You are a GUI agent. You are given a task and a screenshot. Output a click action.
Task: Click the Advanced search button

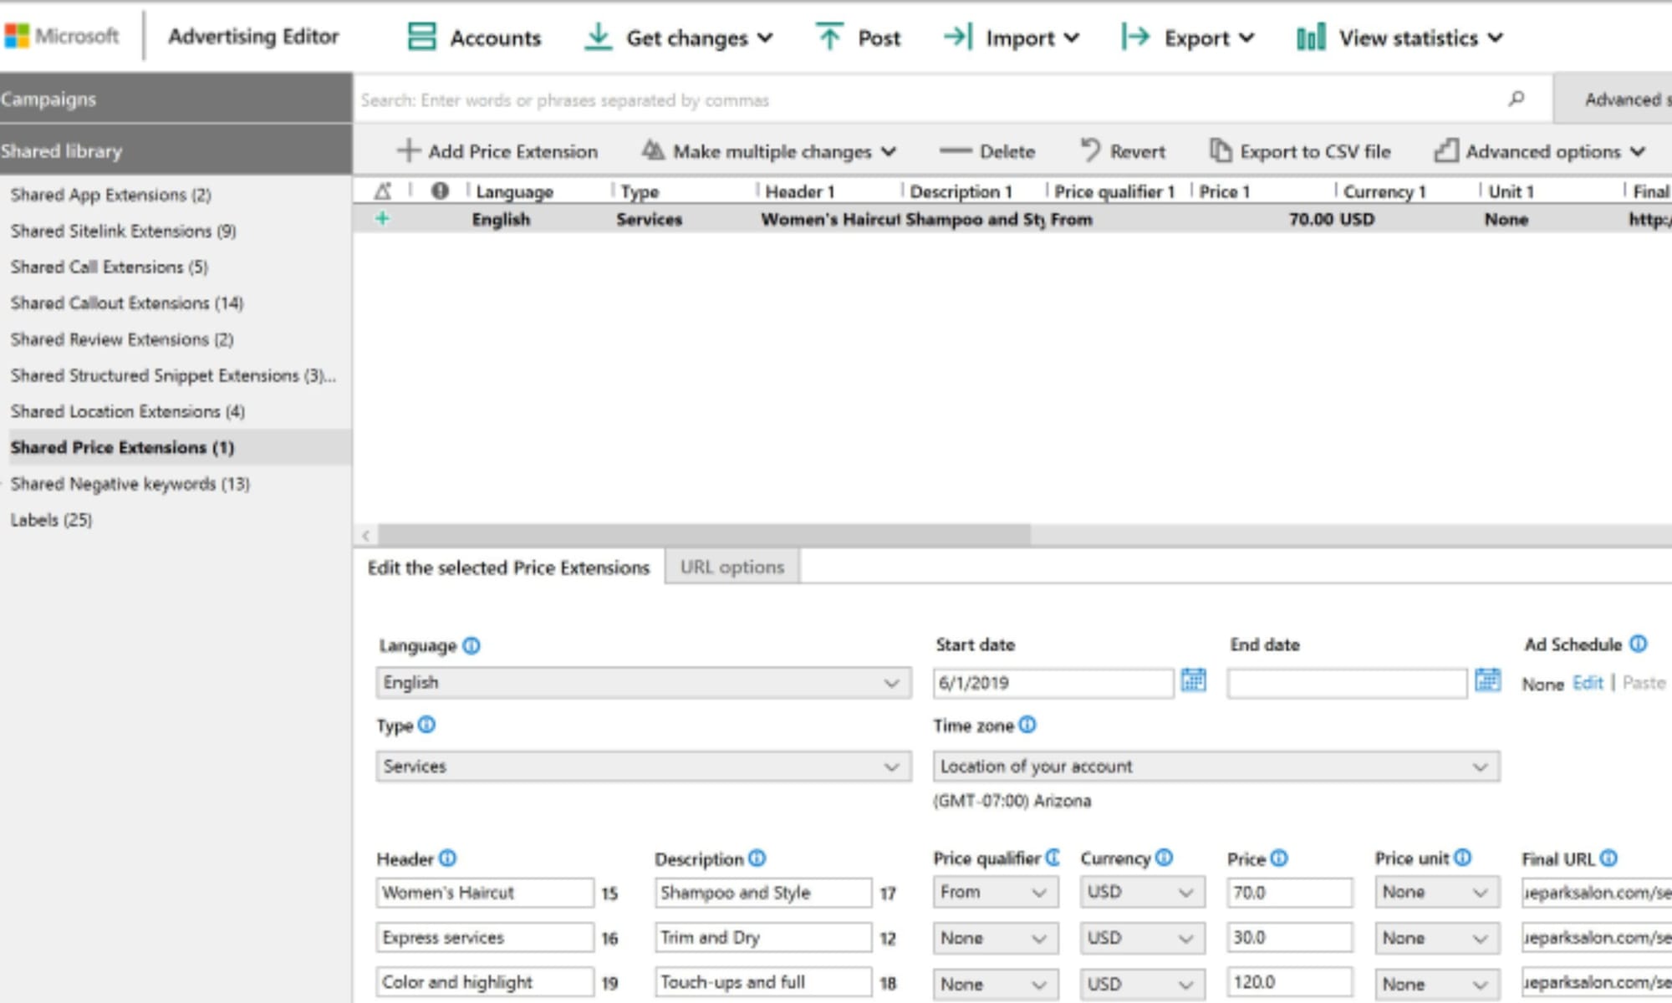point(1613,99)
